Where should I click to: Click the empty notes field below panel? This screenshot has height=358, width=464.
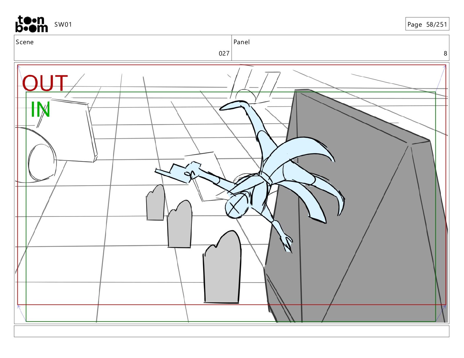coord(231,331)
